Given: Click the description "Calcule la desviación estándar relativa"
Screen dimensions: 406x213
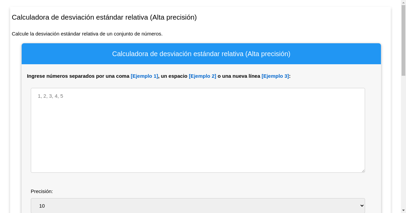Looking at the screenshot, I should click(x=87, y=34).
